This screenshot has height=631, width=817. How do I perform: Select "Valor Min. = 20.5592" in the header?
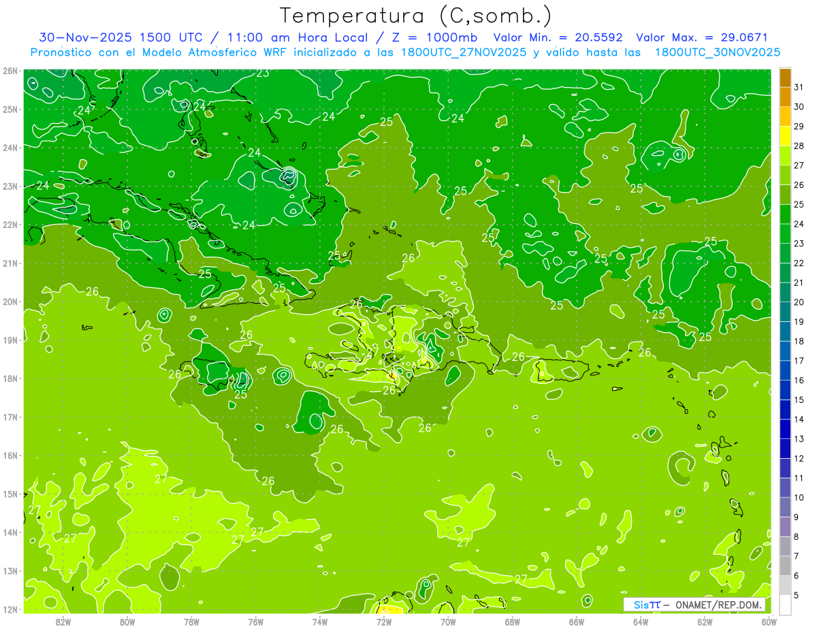[x=558, y=37]
